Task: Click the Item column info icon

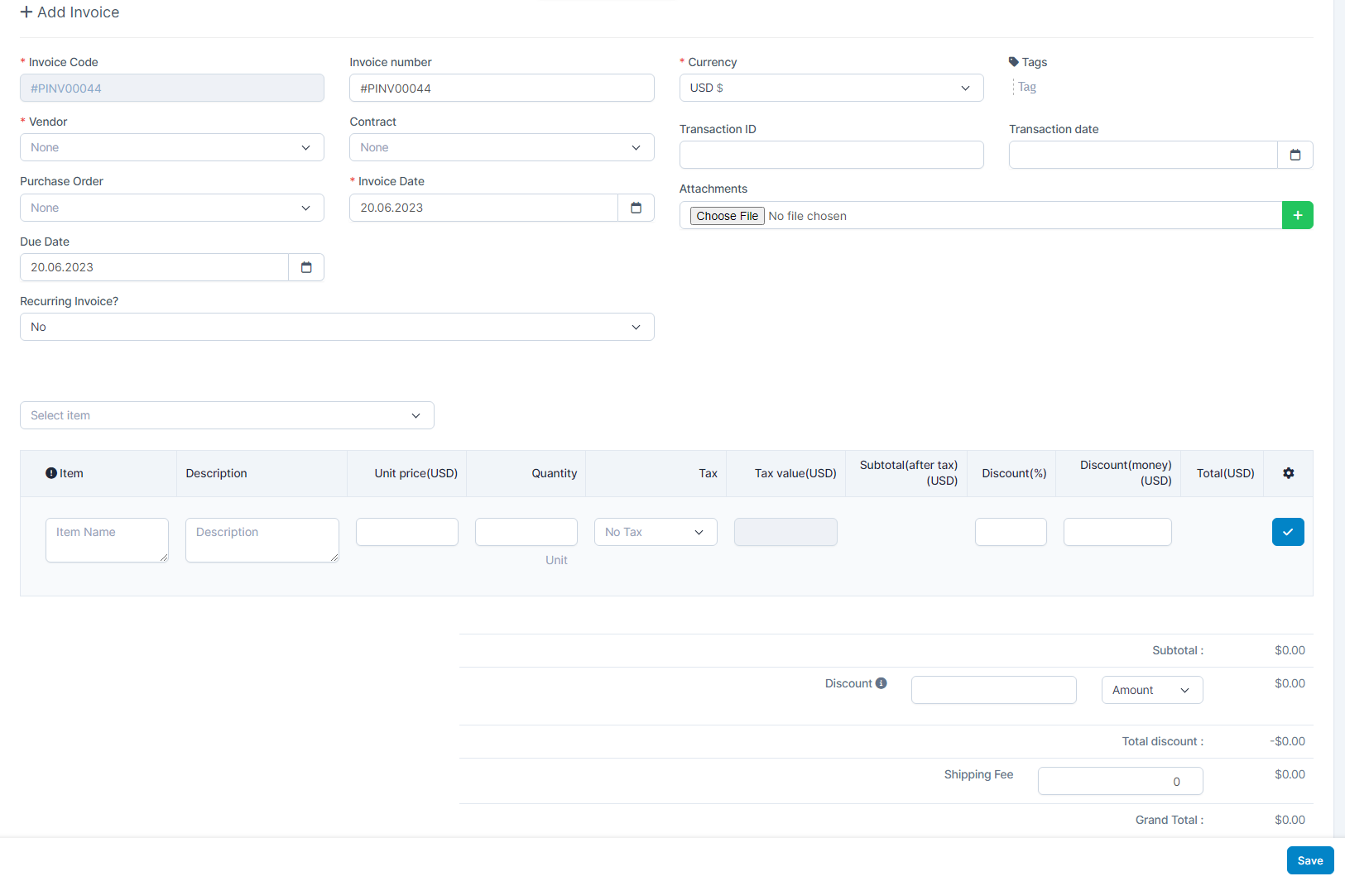Action: pos(51,473)
